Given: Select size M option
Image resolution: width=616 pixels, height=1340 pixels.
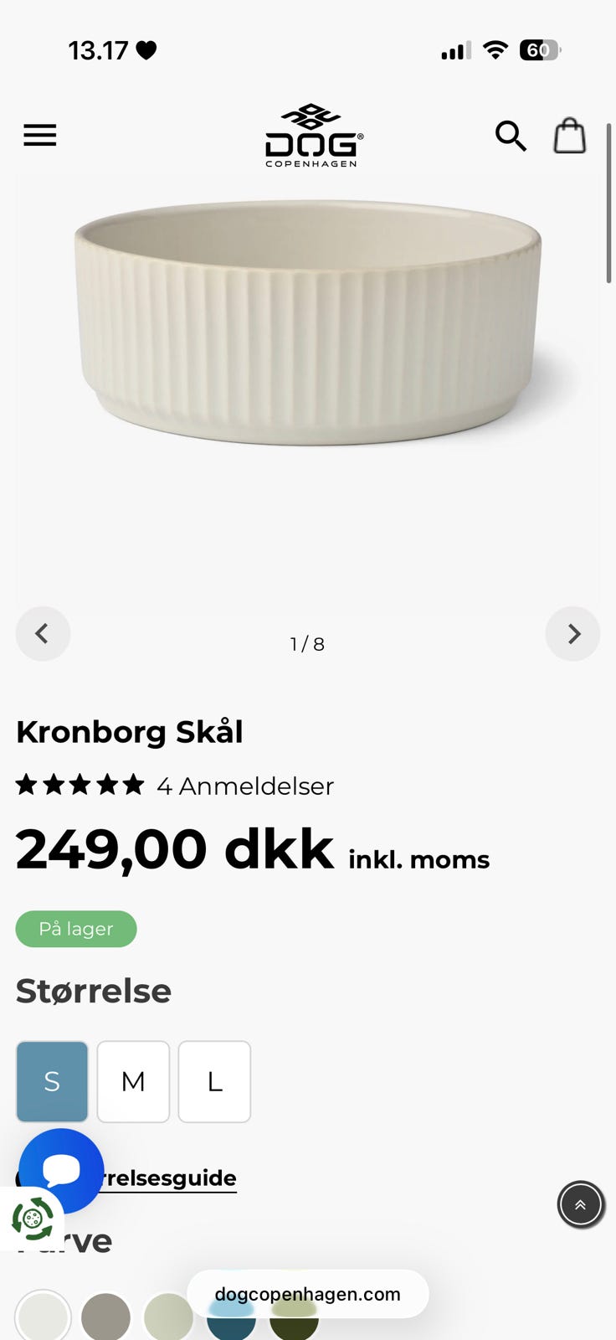Looking at the screenshot, I should (133, 1081).
